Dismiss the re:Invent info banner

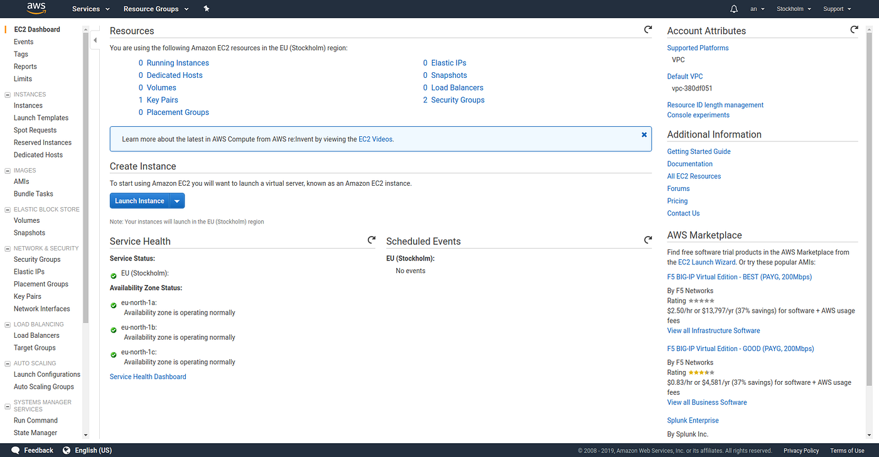pyautogui.click(x=644, y=134)
